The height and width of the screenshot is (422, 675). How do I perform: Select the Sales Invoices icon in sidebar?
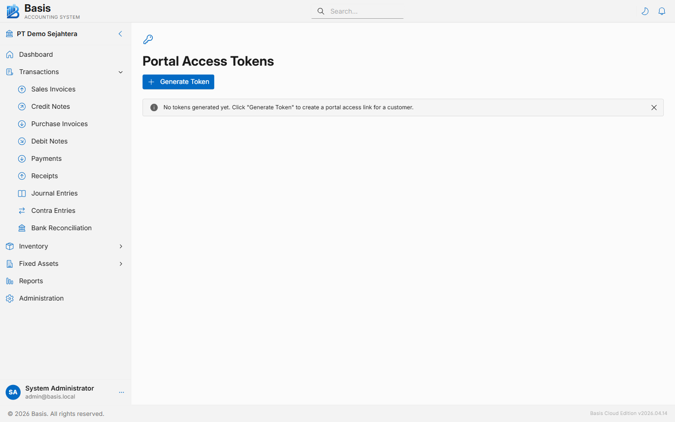coord(22,89)
